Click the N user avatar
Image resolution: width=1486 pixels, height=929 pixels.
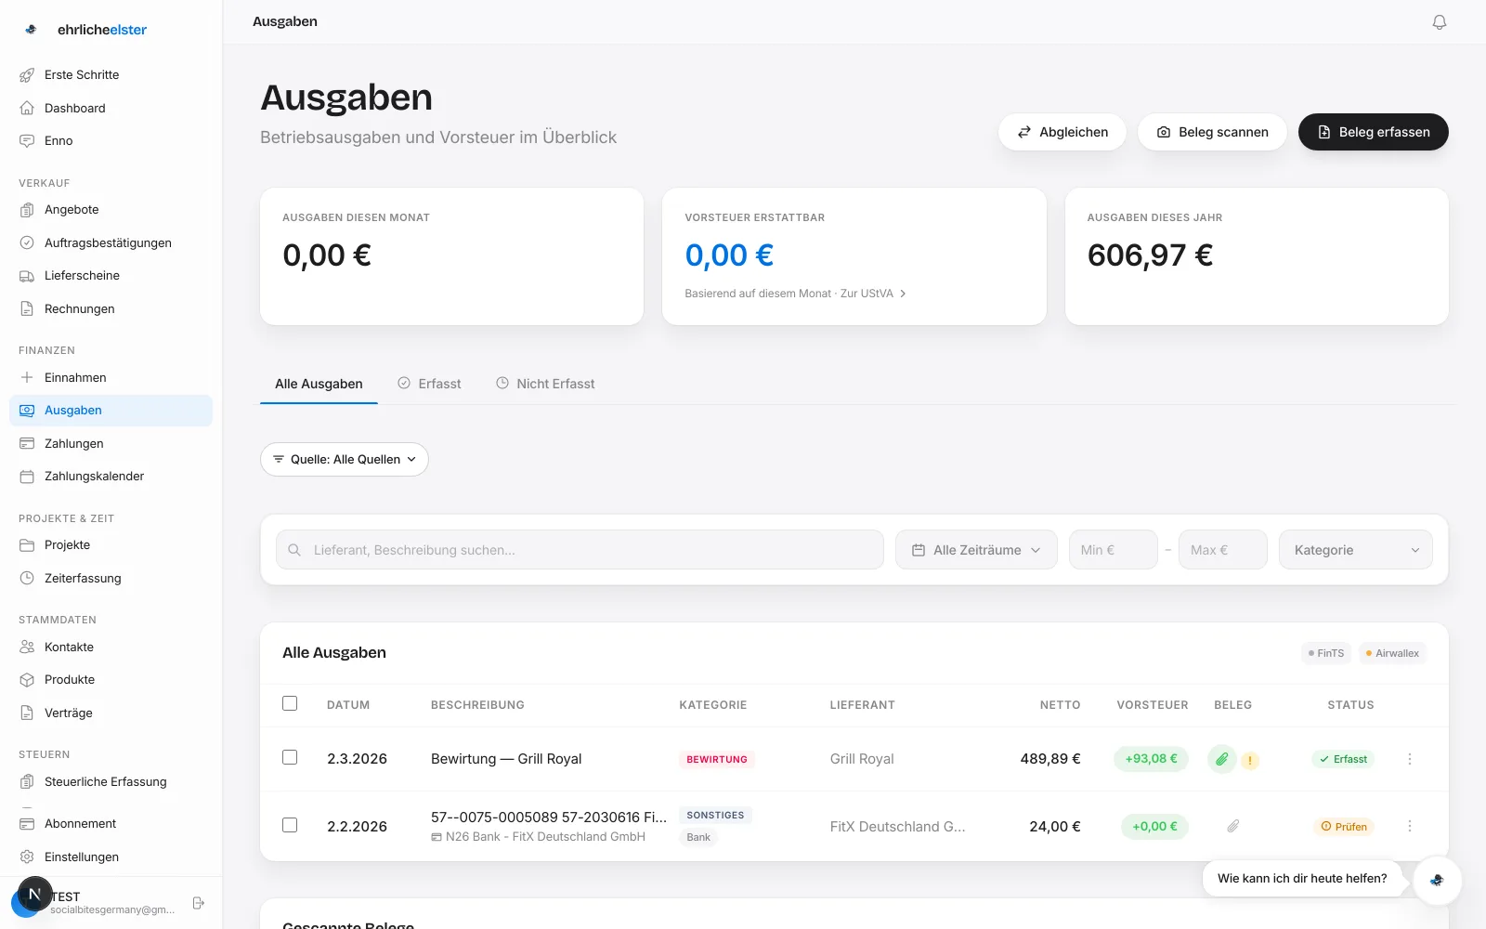(x=34, y=894)
